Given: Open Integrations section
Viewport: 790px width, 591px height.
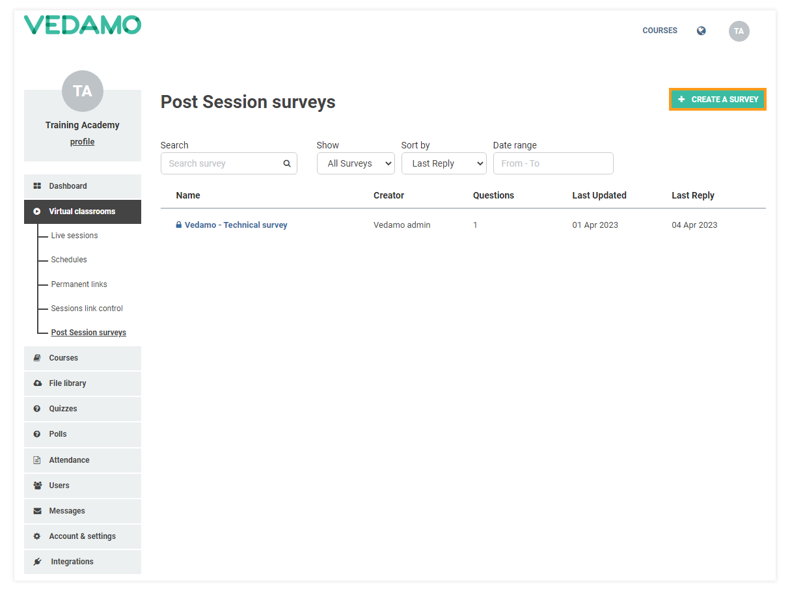Looking at the screenshot, I should (83, 562).
